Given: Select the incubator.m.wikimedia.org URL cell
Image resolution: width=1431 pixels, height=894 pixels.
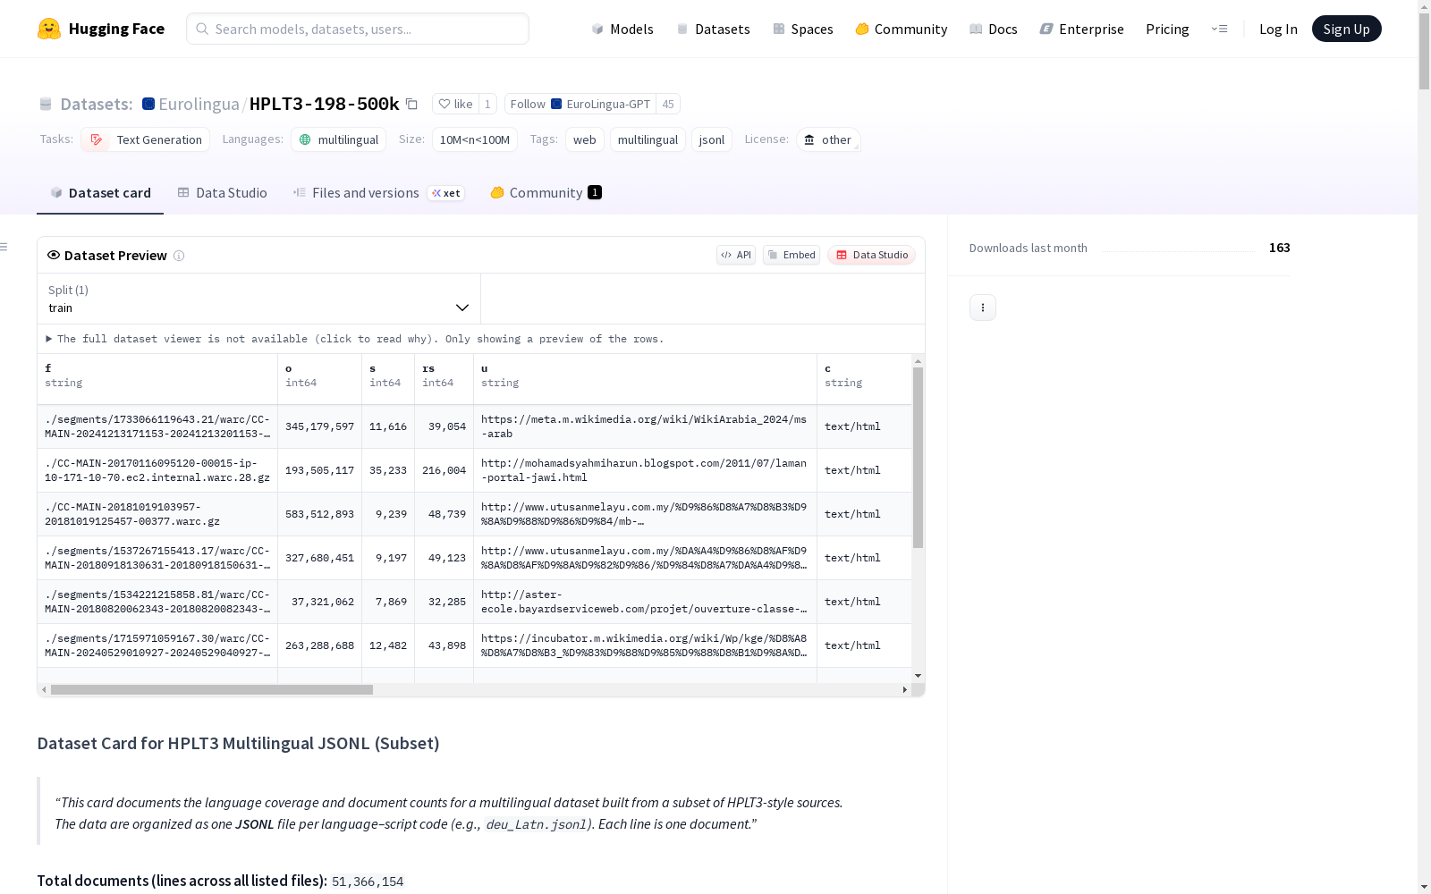Looking at the screenshot, I should pos(646,645).
